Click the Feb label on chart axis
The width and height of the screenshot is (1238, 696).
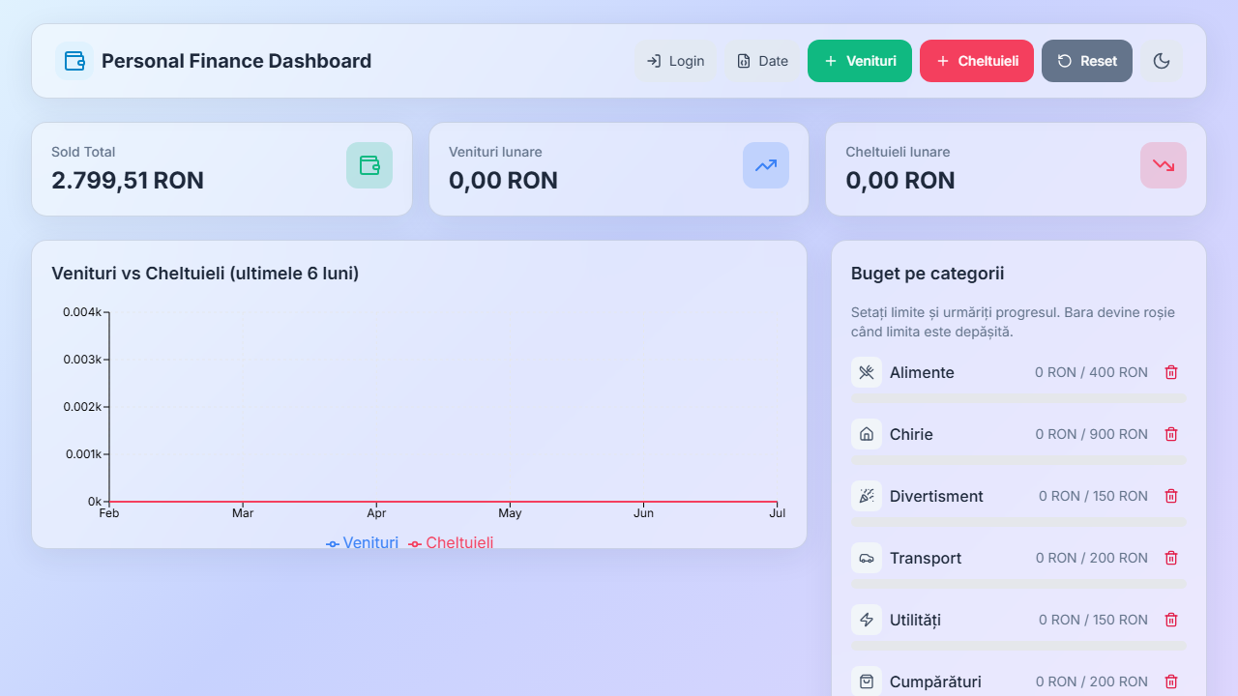(x=109, y=513)
